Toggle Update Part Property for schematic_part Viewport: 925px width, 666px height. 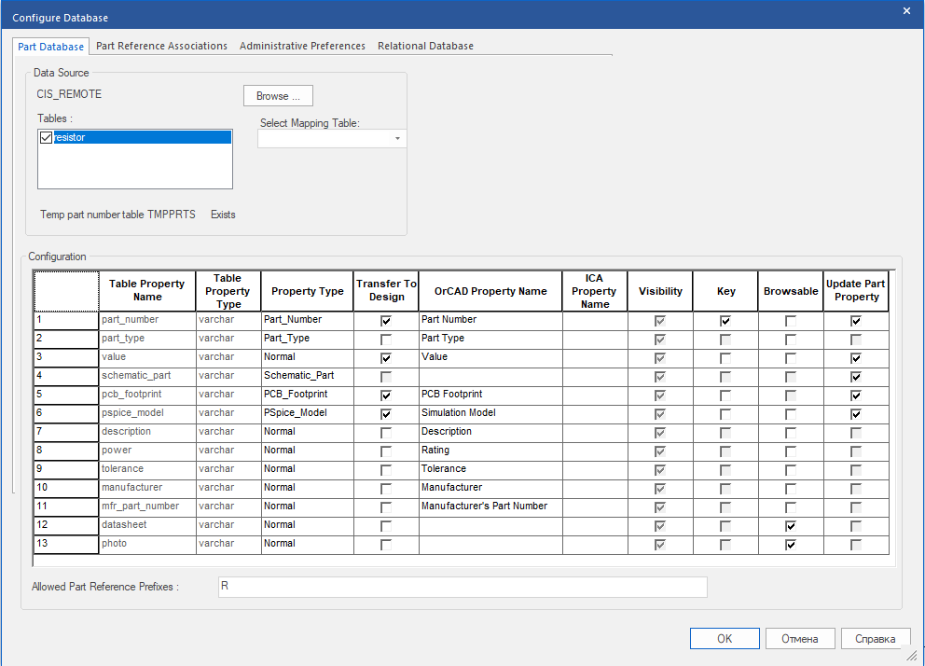pos(856,376)
